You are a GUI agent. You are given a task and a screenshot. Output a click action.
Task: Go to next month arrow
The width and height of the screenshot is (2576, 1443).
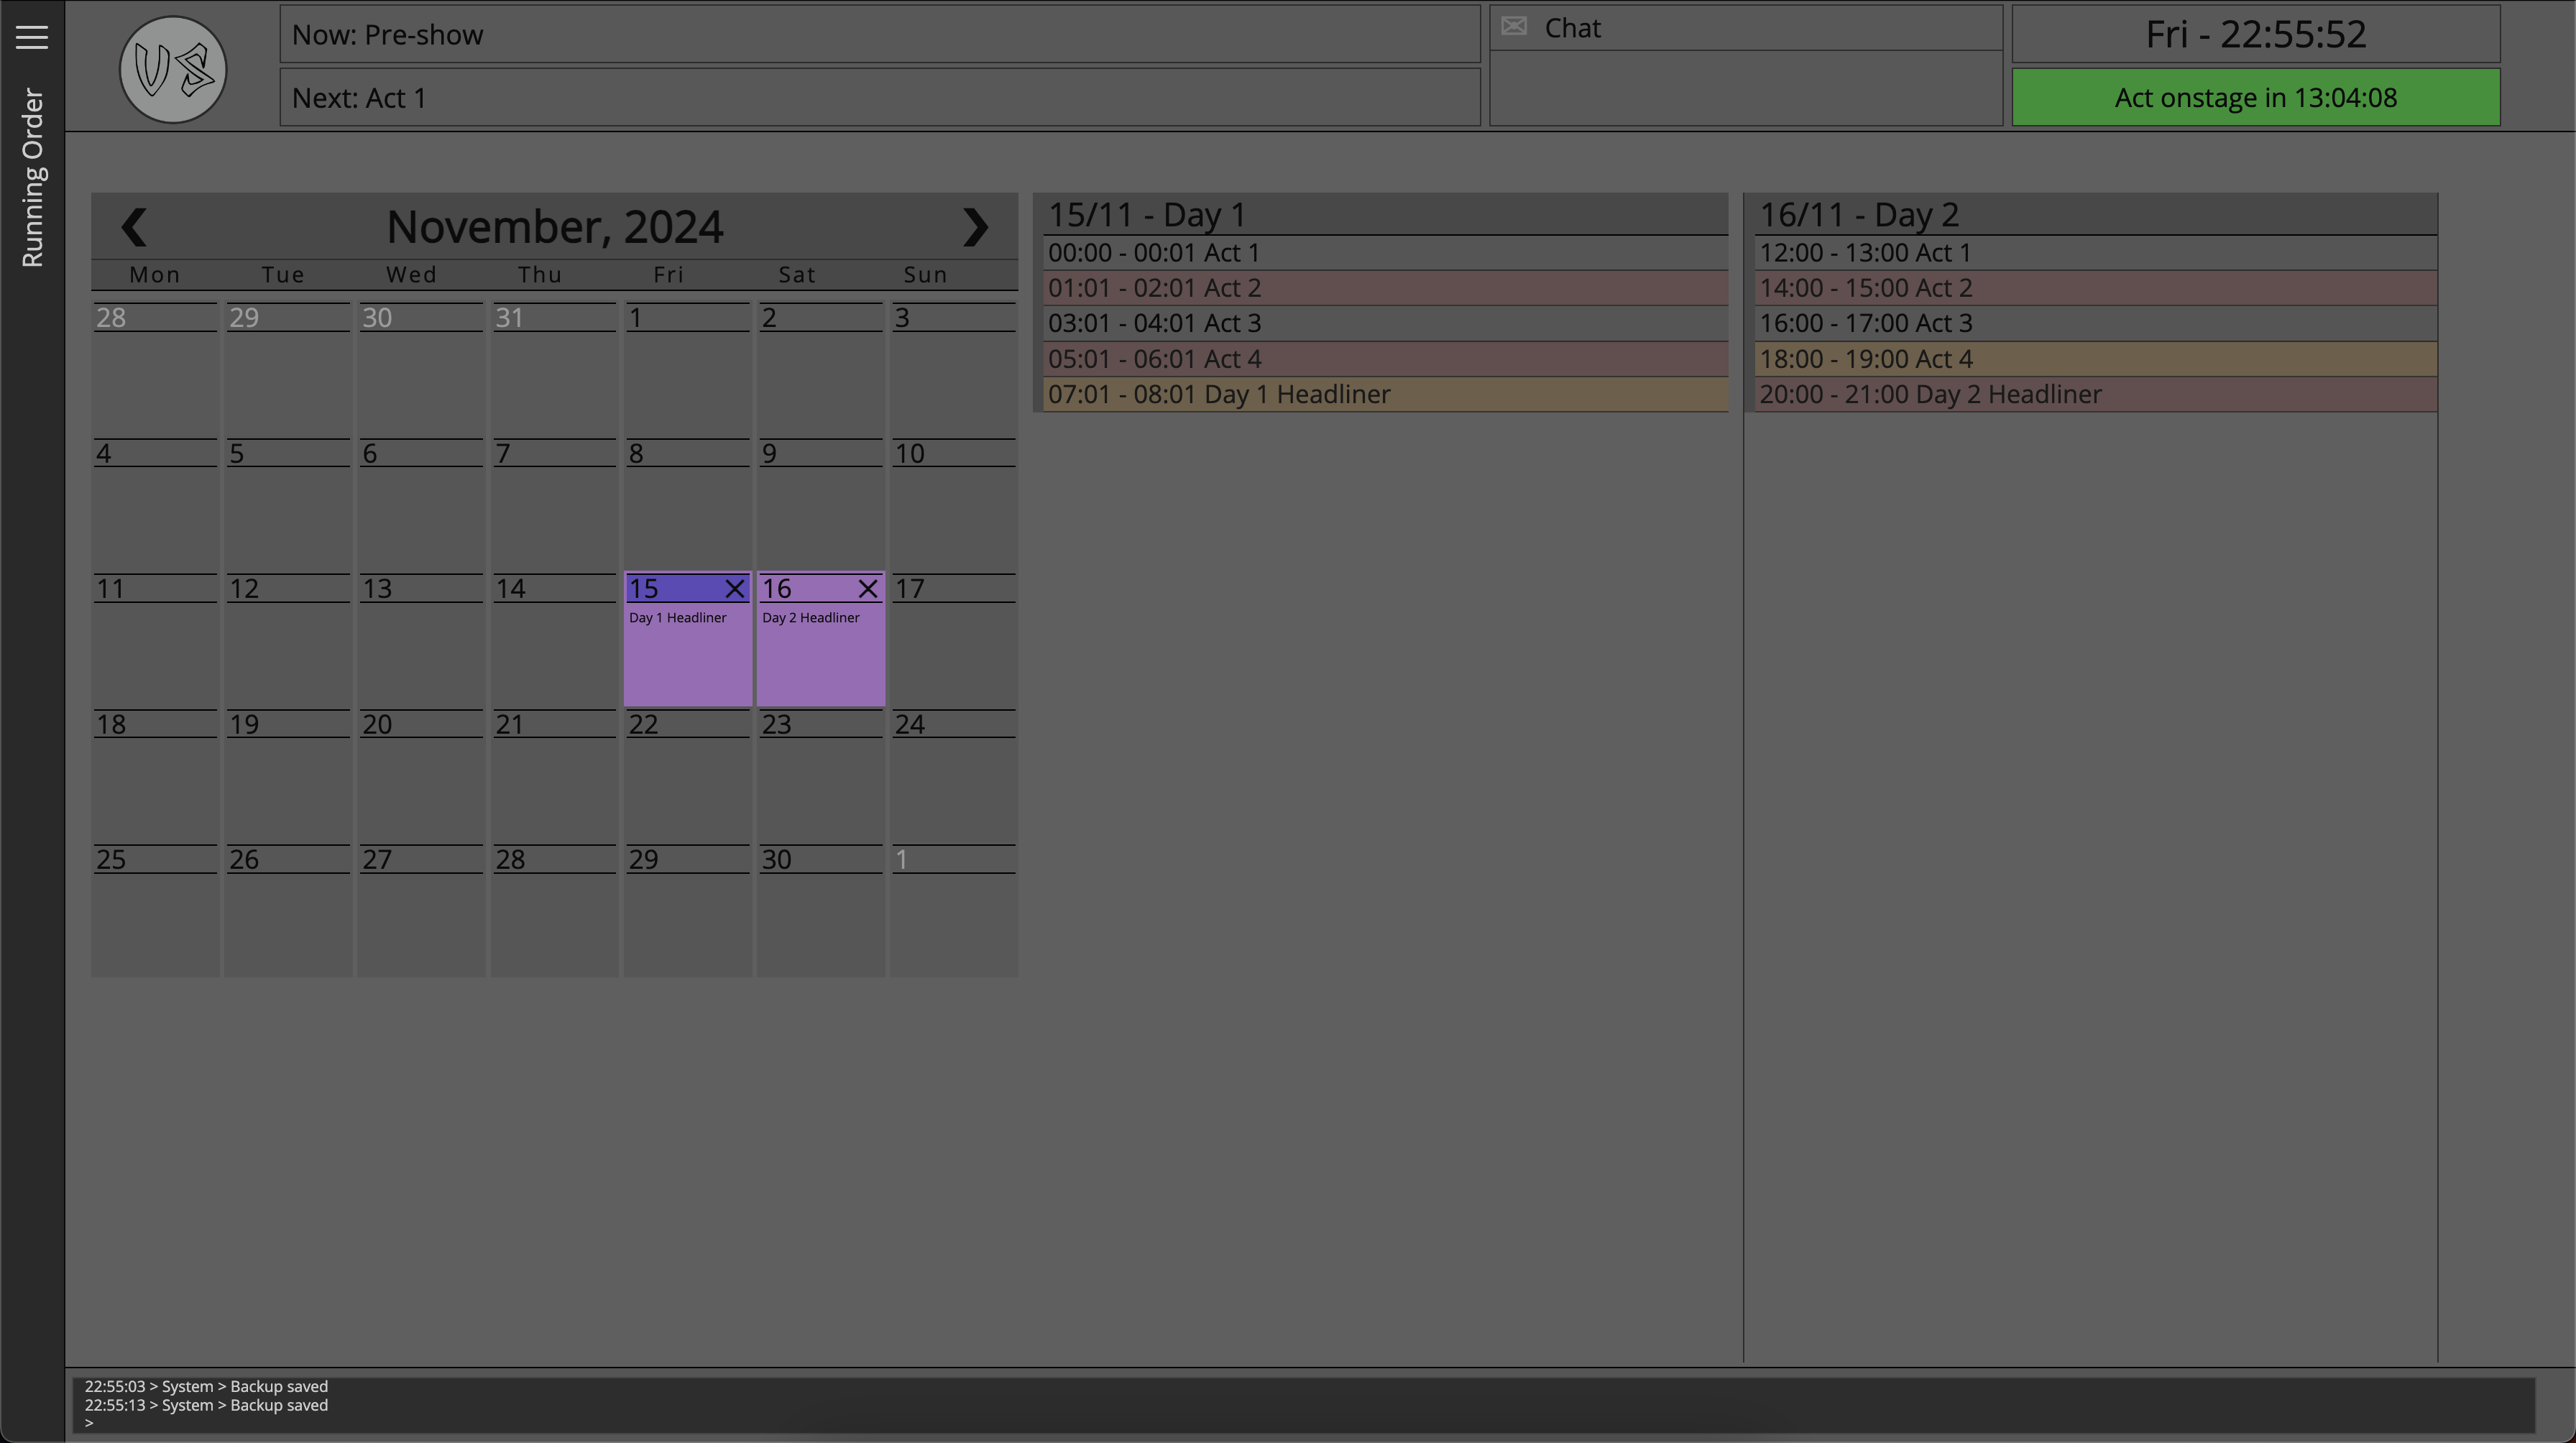click(975, 227)
